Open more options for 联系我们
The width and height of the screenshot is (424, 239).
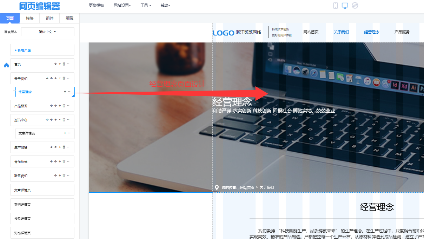pyautogui.click(x=68, y=176)
